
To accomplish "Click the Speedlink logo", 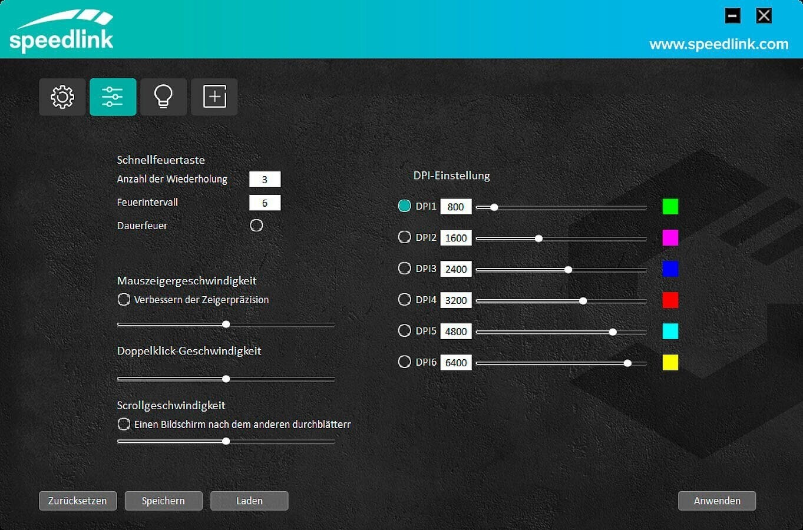I will click(x=61, y=31).
